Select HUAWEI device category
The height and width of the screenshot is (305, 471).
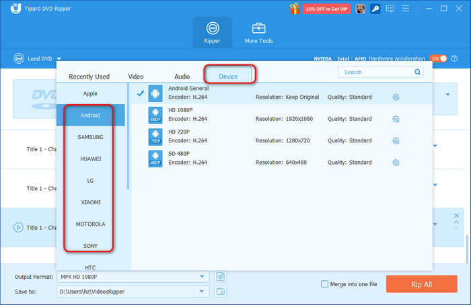(x=90, y=159)
